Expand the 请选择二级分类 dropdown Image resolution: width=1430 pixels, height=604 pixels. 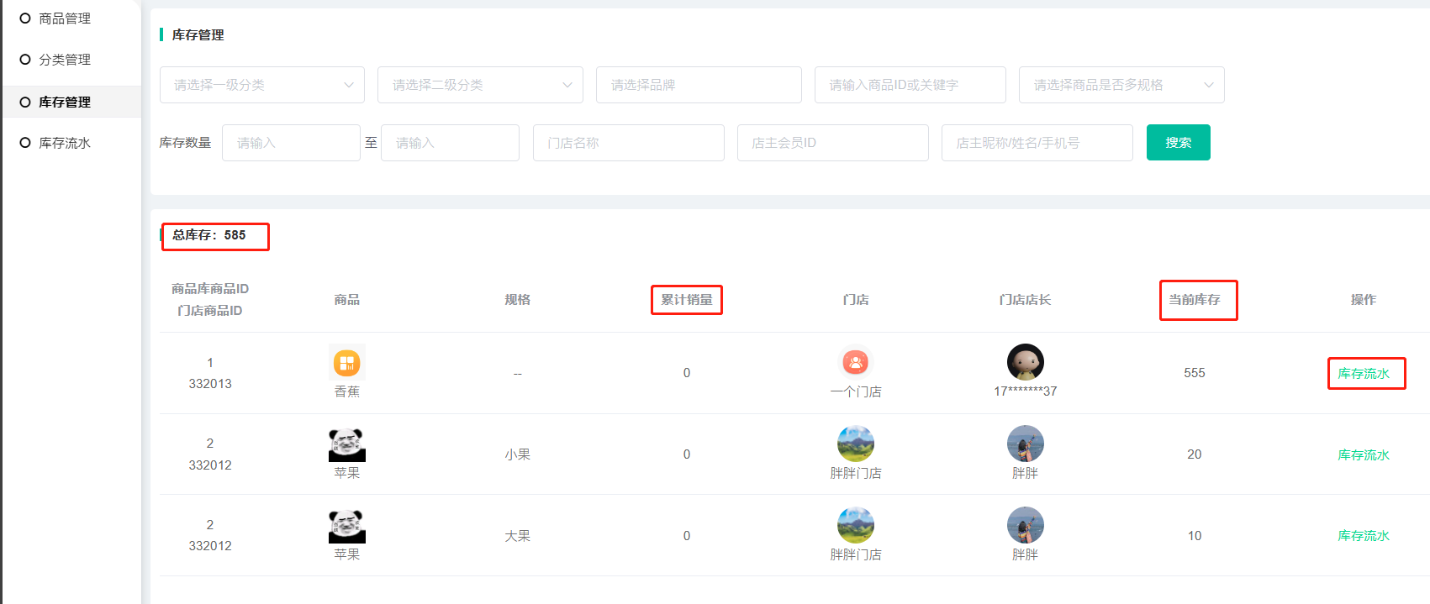tap(480, 85)
